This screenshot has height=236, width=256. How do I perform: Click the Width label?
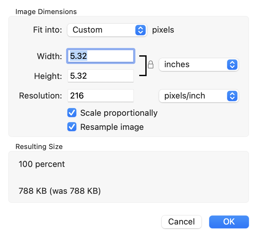pyautogui.click(x=49, y=57)
